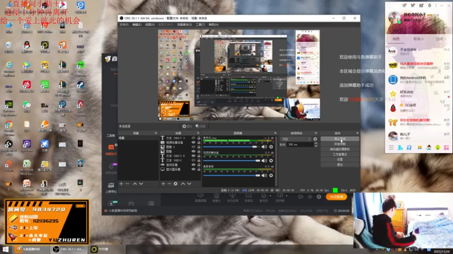The width and height of the screenshot is (453, 254).
Task: Add a new source with plus icon
Action: coord(163,184)
